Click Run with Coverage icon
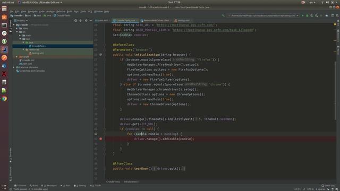This screenshot has height=191, width=340. 312,15
